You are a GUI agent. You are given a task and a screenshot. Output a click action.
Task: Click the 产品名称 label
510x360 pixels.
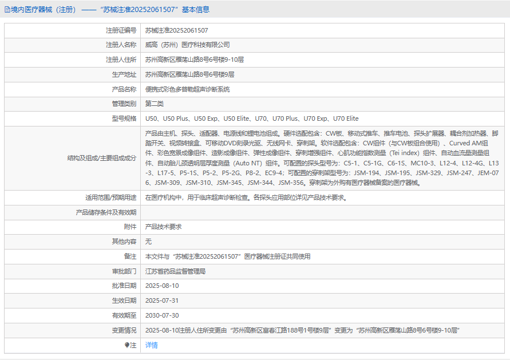click(124, 89)
